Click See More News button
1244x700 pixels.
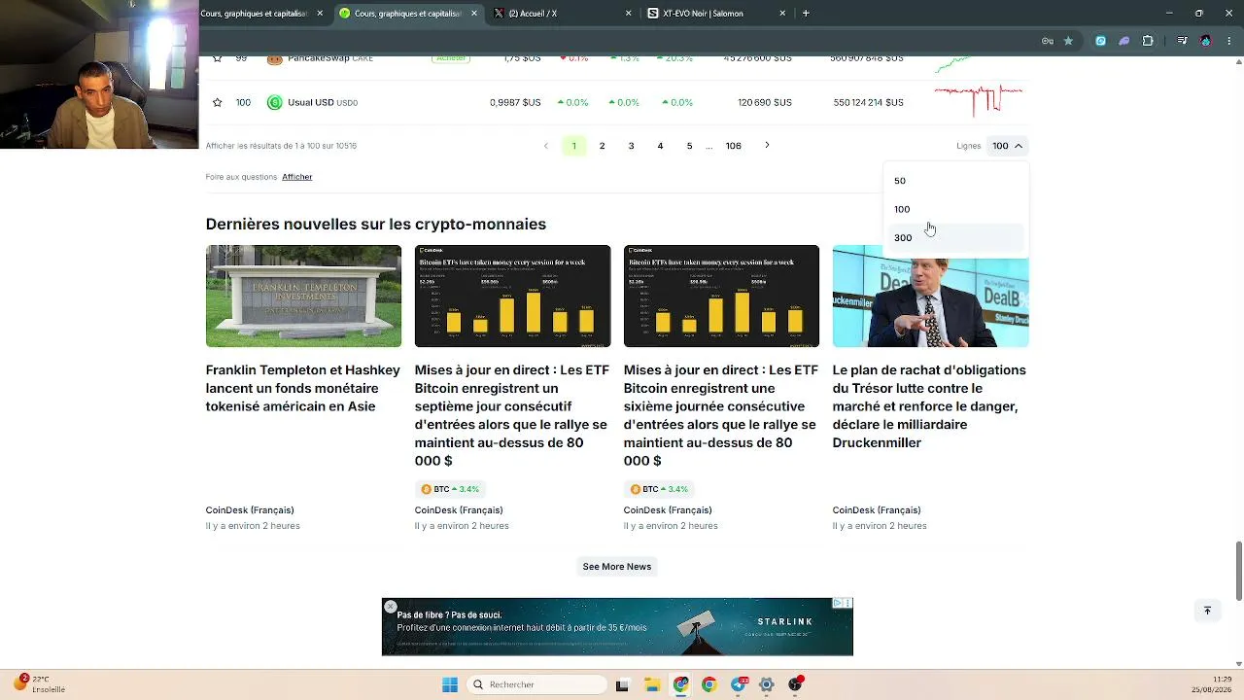617,567
